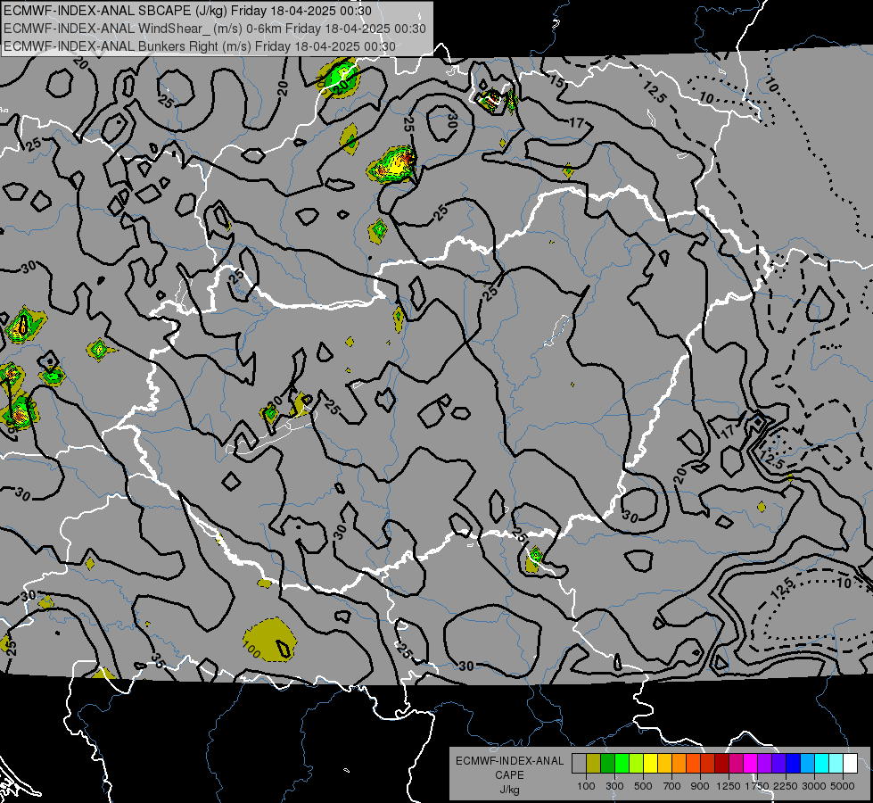Click the legend unit J/kg
This screenshot has height=803, width=873.
coord(510,790)
